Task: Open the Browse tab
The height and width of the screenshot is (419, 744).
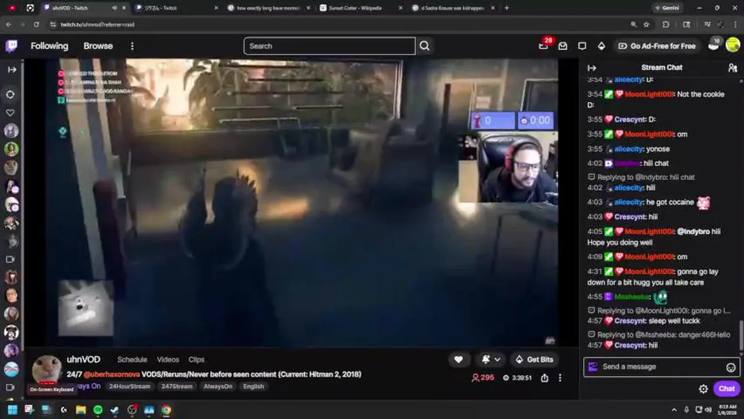Action: coord(98,46)
